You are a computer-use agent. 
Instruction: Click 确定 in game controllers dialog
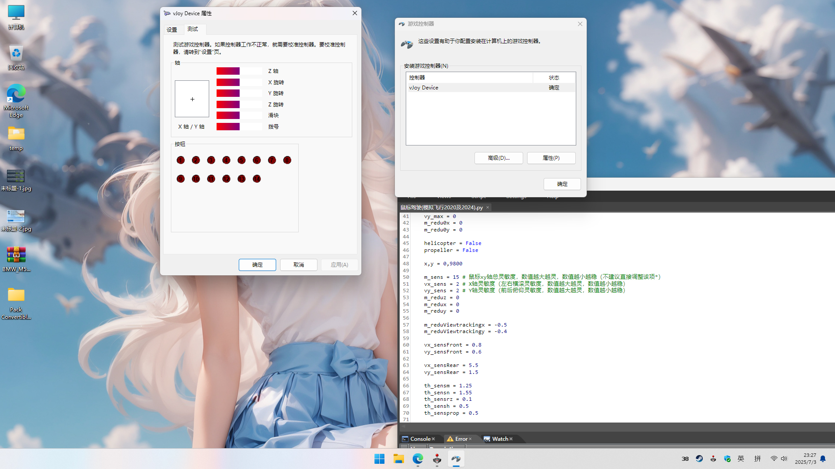tap(562, 184)
